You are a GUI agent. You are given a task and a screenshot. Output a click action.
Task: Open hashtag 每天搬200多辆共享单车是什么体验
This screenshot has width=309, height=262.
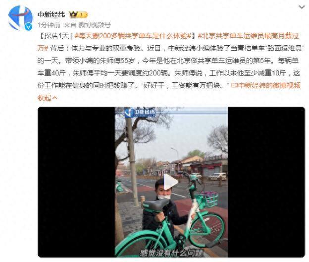click(133, 36)
